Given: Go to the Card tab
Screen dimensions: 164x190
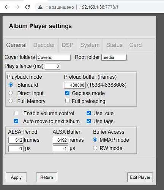Looking at the screenshot, I should (x=136, y=45).
